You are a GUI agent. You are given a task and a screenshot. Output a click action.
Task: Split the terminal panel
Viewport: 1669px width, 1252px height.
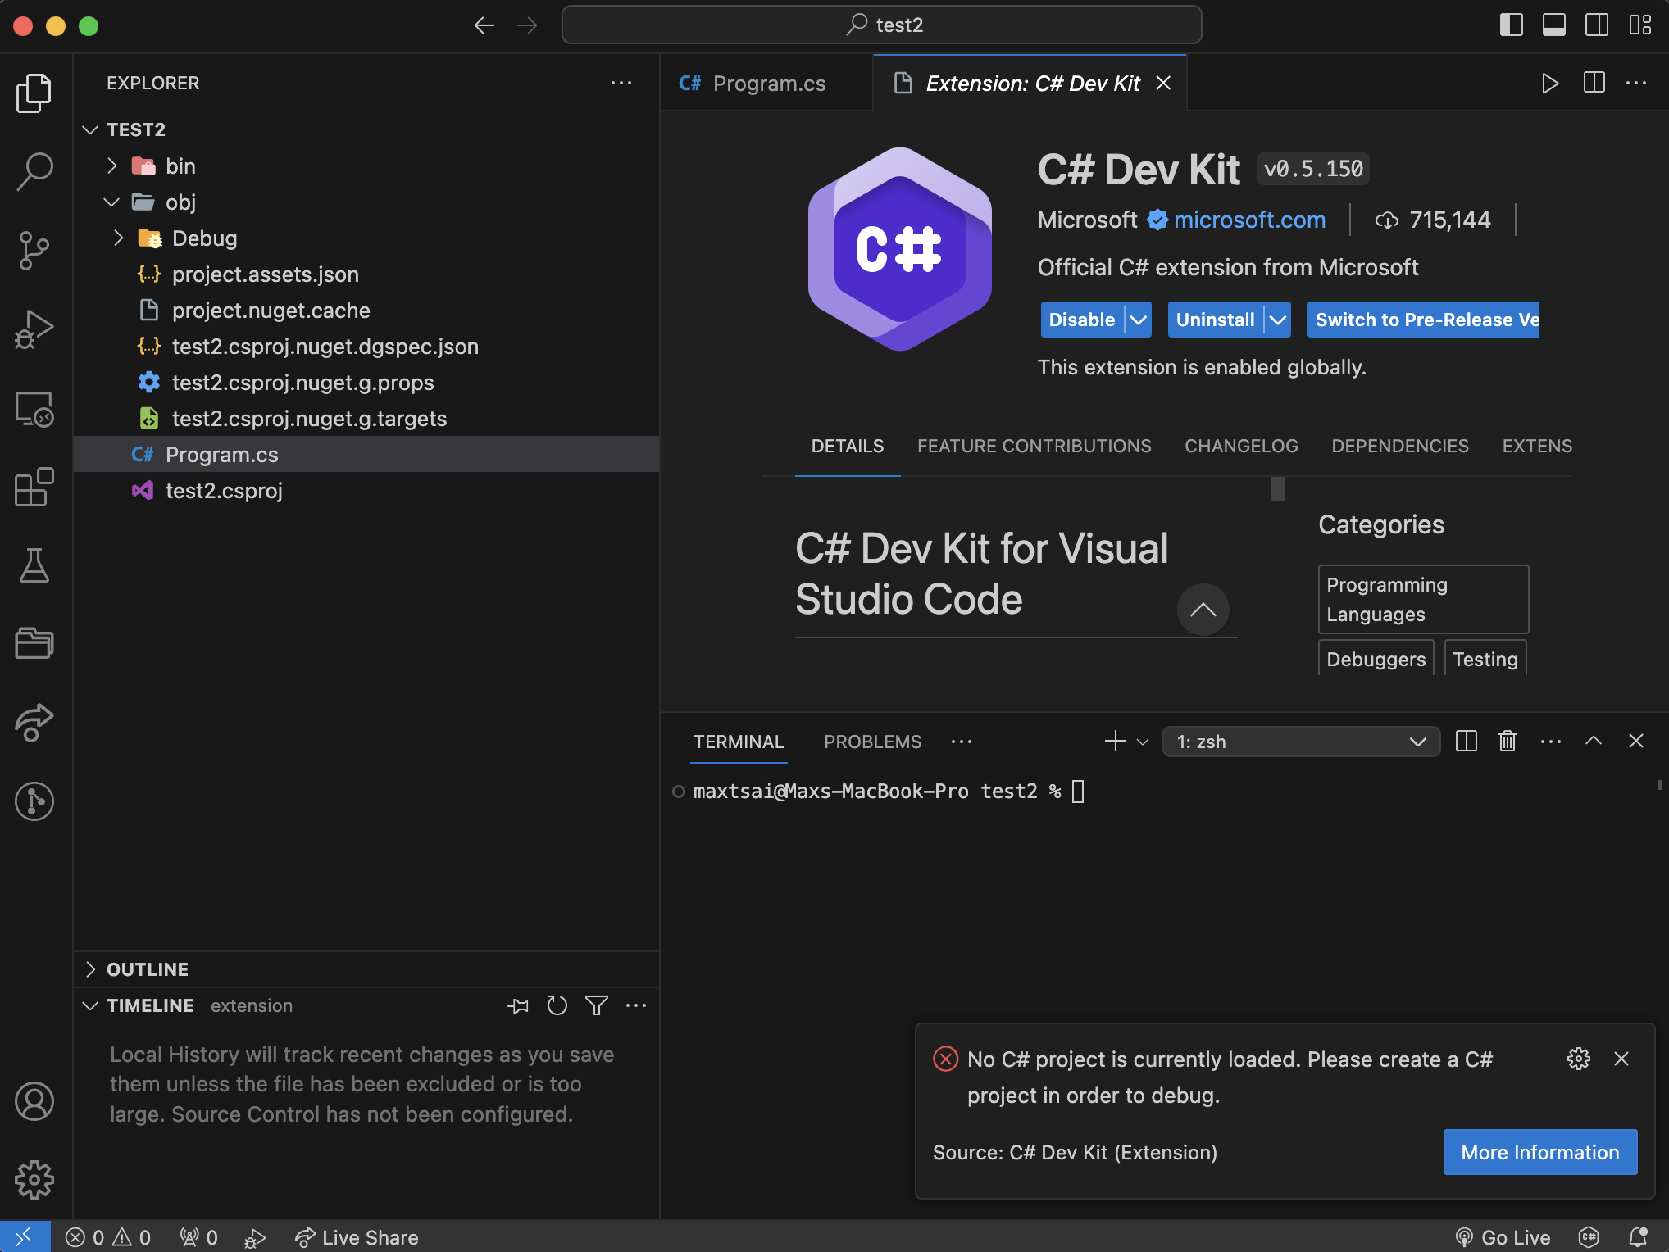click(x=1466, y=742)
